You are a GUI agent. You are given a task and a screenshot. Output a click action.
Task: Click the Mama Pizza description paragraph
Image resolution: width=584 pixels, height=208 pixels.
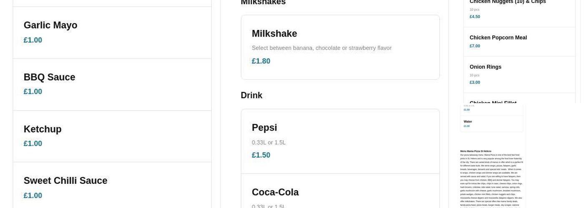pos(491,179)
